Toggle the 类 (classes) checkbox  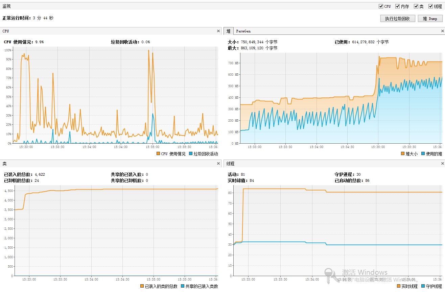(416, 6)
